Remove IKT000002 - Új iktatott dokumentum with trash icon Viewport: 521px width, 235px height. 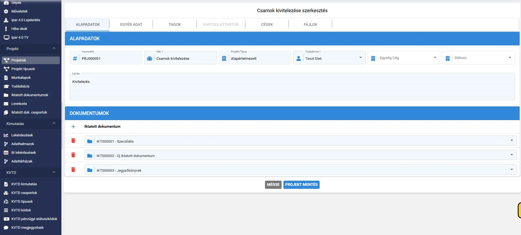tap(73, 155)
